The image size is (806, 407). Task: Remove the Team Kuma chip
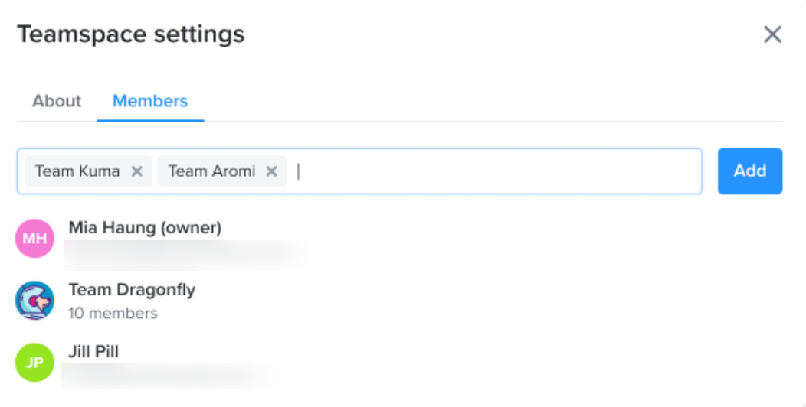pyautogui.click(x=136, y=171)
